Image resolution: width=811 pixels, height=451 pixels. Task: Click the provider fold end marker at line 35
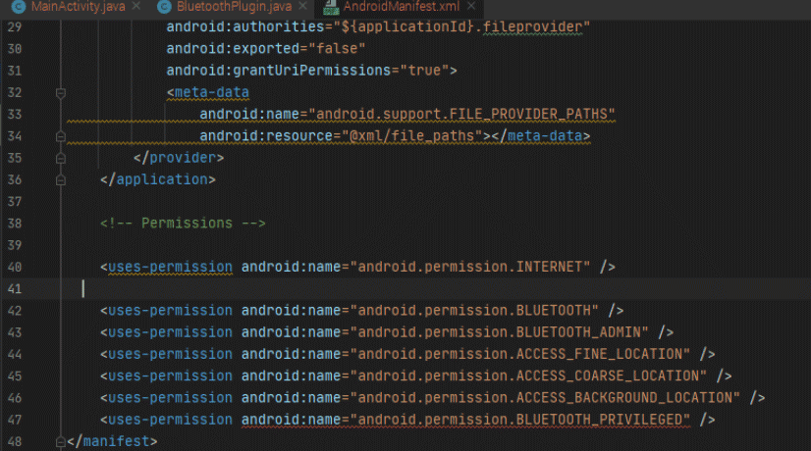[x=61, y=158]
